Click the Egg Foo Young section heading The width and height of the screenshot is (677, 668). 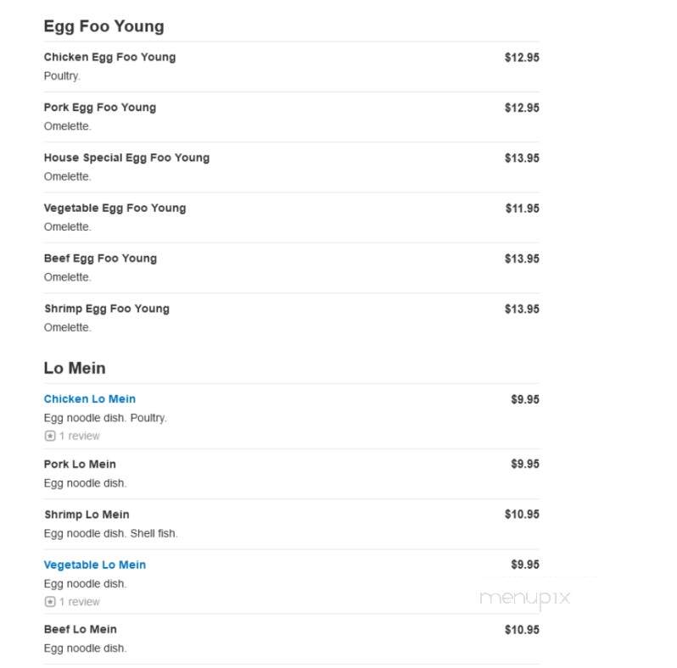[104, 26]
